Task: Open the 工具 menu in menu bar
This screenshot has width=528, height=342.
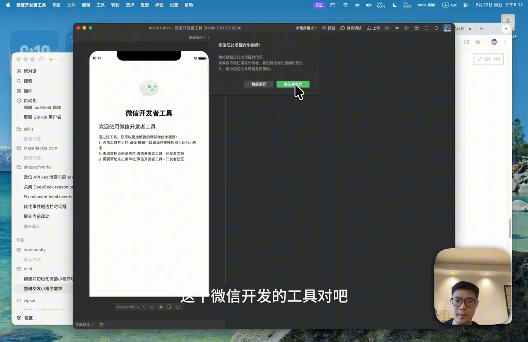Action: click(101, 5)
